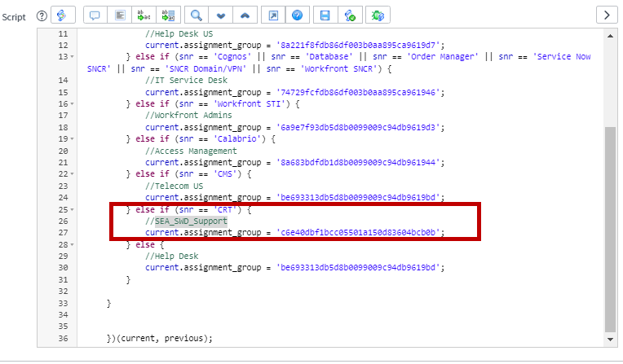Click find previous up arrow
623x364 pixels.
pyautogui.click(x=245, y=15)
